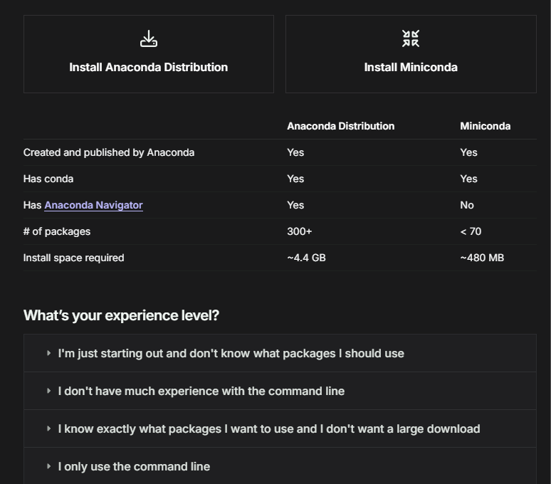Screen dimensions: 551x484
Task: Click the "300+" packages value
Action: pyautogui.click(x=300, y=231)
